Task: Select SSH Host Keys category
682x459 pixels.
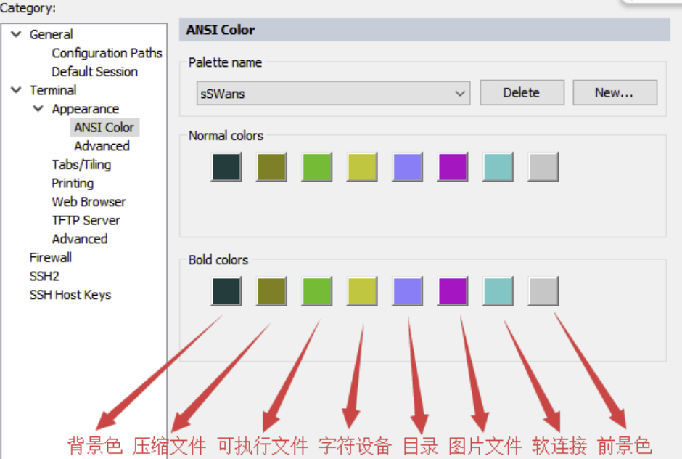Action: coord(70,295)
